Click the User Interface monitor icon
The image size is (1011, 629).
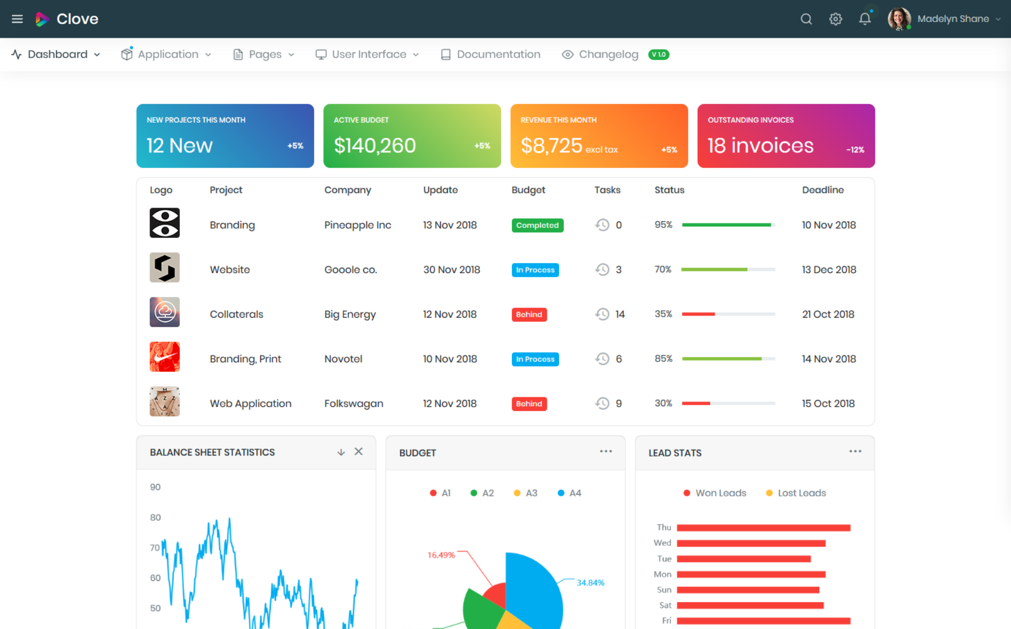coord(321,55)
